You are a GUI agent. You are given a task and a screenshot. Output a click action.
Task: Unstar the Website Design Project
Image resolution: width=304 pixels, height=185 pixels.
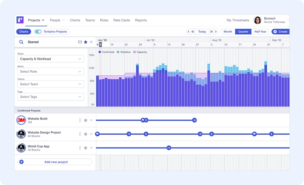(85, 134)
